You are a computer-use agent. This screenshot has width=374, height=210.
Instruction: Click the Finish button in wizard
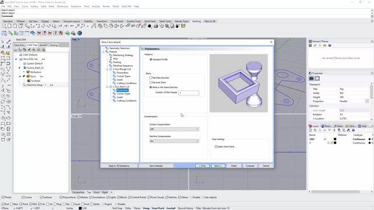click(234, 166)
